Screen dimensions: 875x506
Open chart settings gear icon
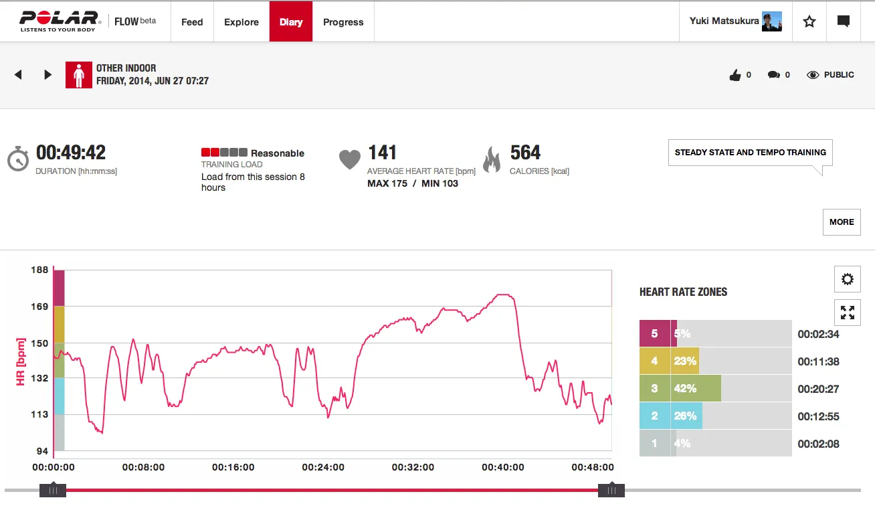pos(847,279)
